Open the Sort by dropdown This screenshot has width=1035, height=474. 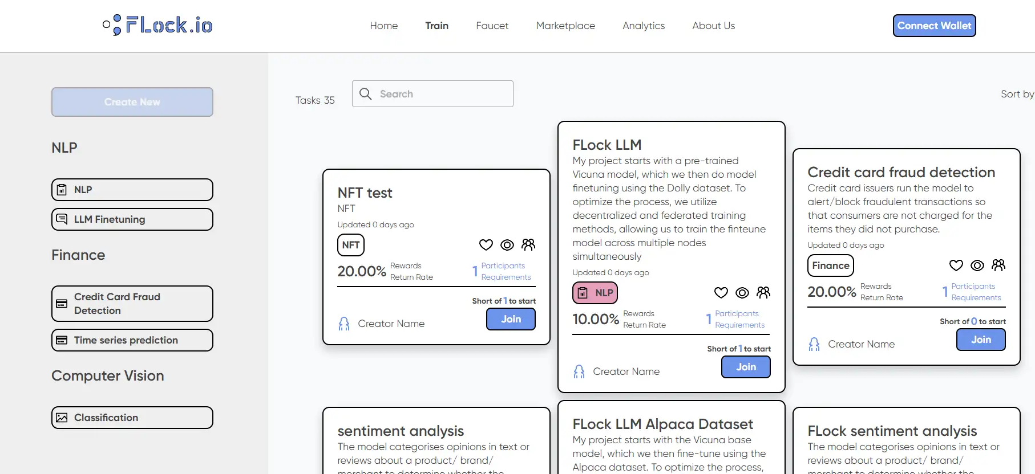tap(1017, 94)
